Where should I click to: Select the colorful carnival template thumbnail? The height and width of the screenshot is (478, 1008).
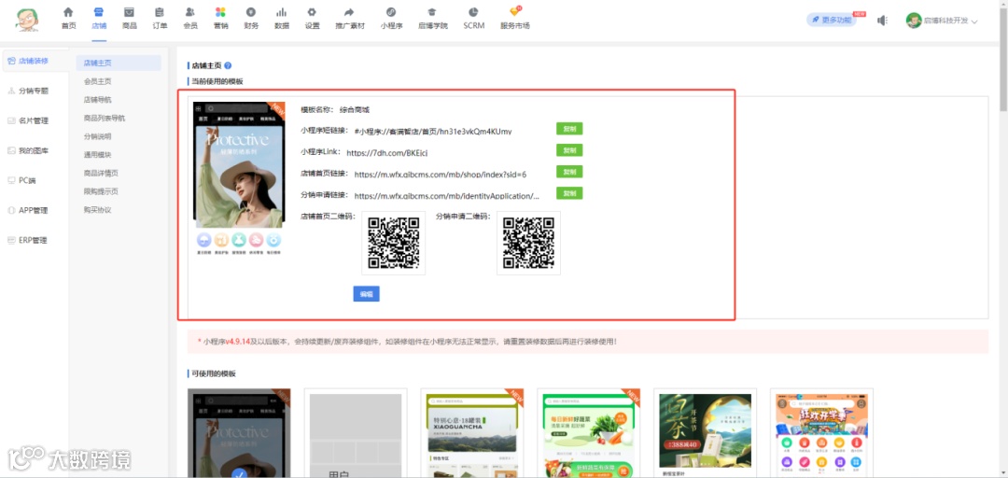[821, 433]
